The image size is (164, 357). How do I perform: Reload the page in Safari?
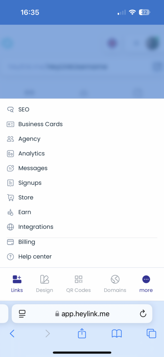[143, 314]
